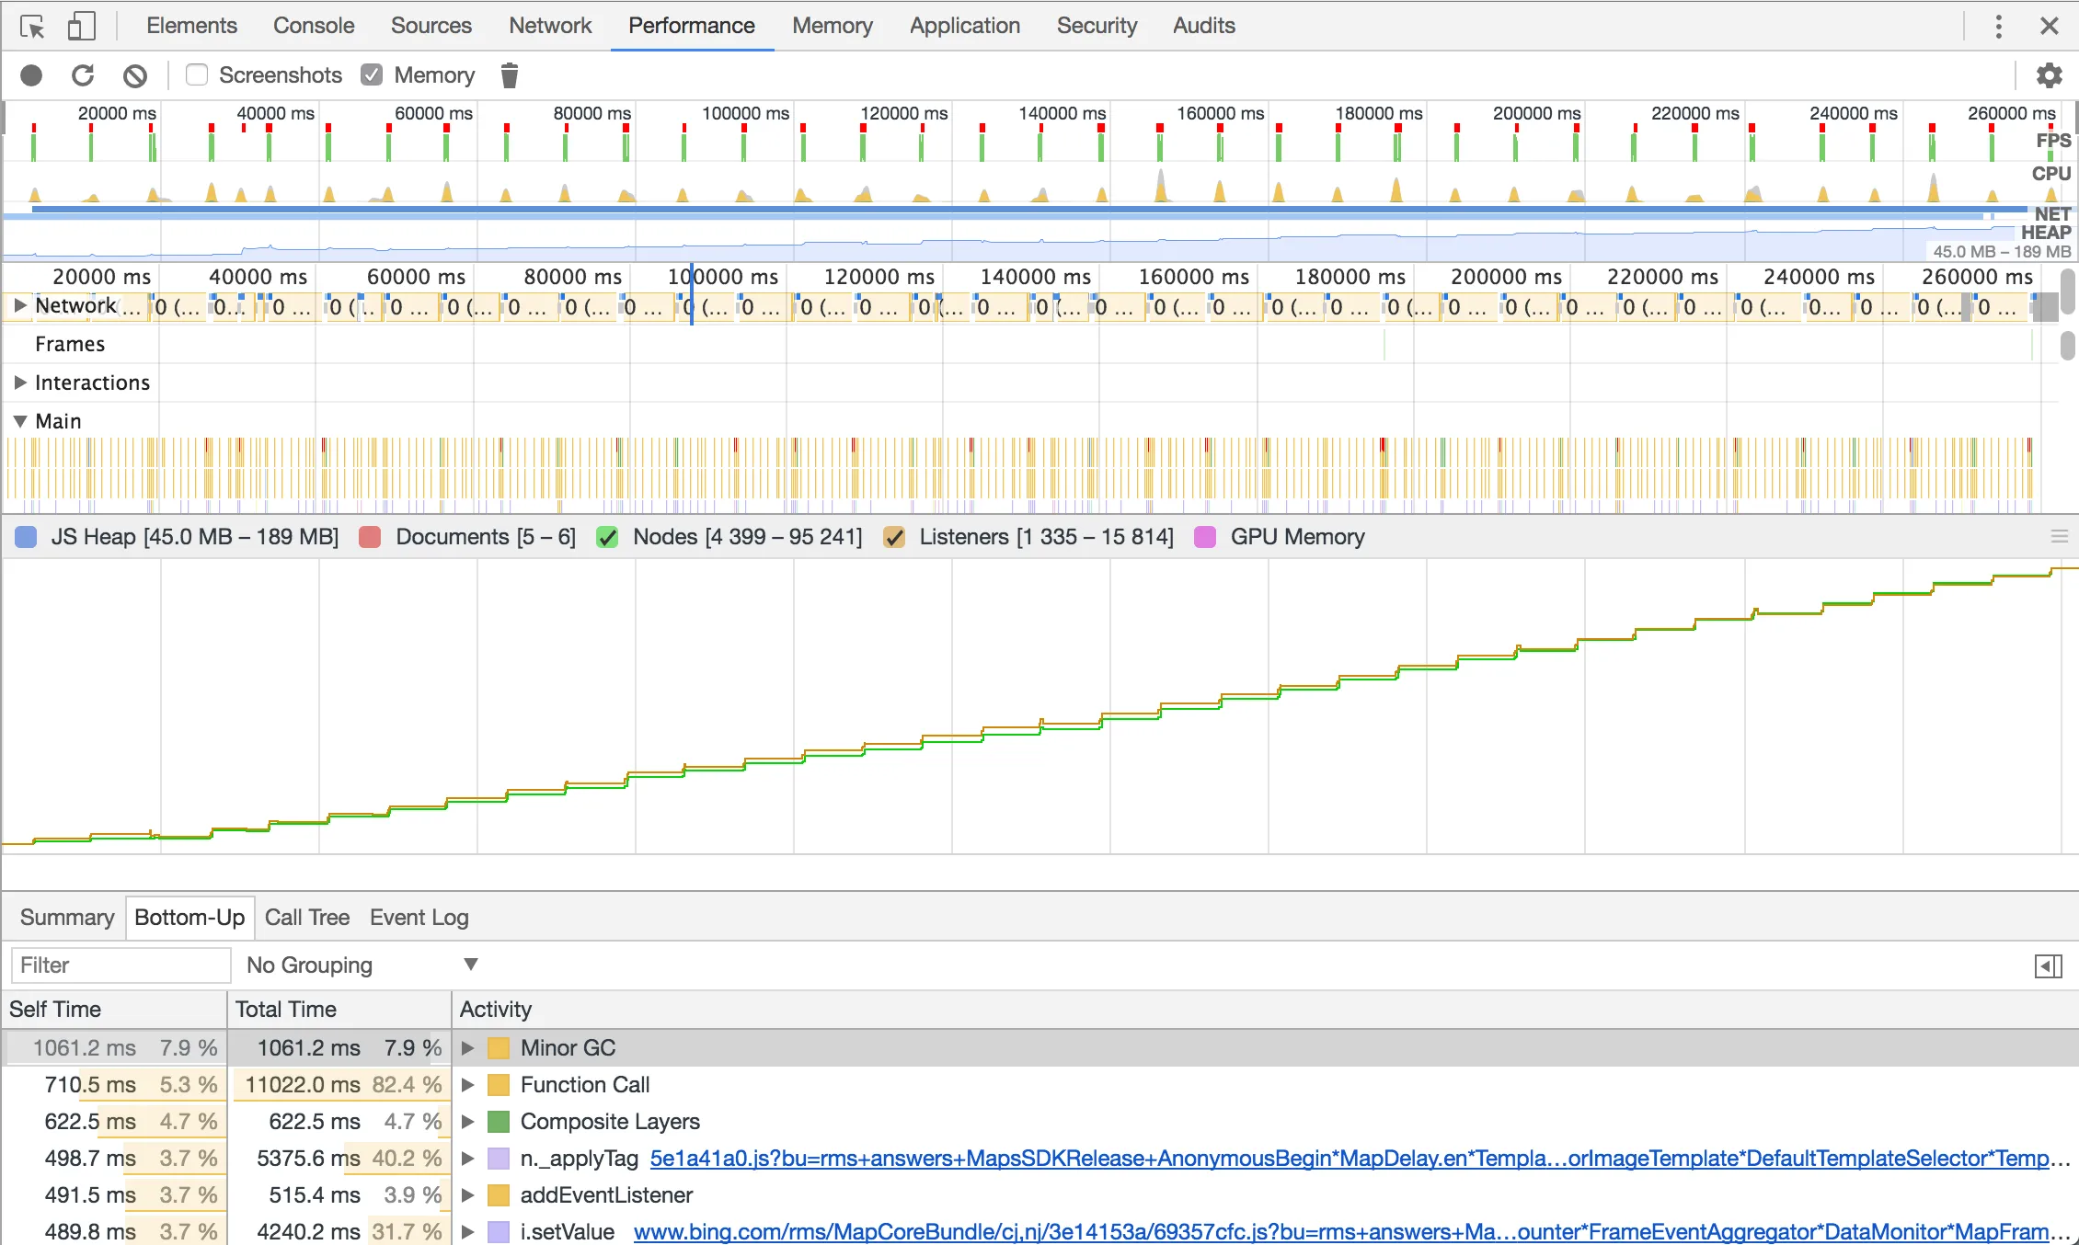Image resolution: width=2079 pixels, height=1245 pixels.
Task: Collapse the Main thread track
Action: [x=19, y=421]
